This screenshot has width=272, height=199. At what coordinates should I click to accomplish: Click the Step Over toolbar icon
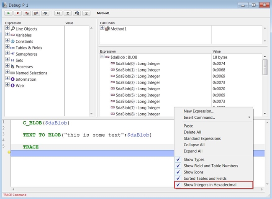tap(59, 13)
